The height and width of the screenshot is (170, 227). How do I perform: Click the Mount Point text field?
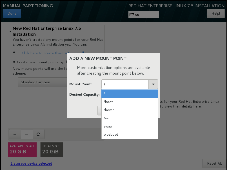click(x=125, y=84)
